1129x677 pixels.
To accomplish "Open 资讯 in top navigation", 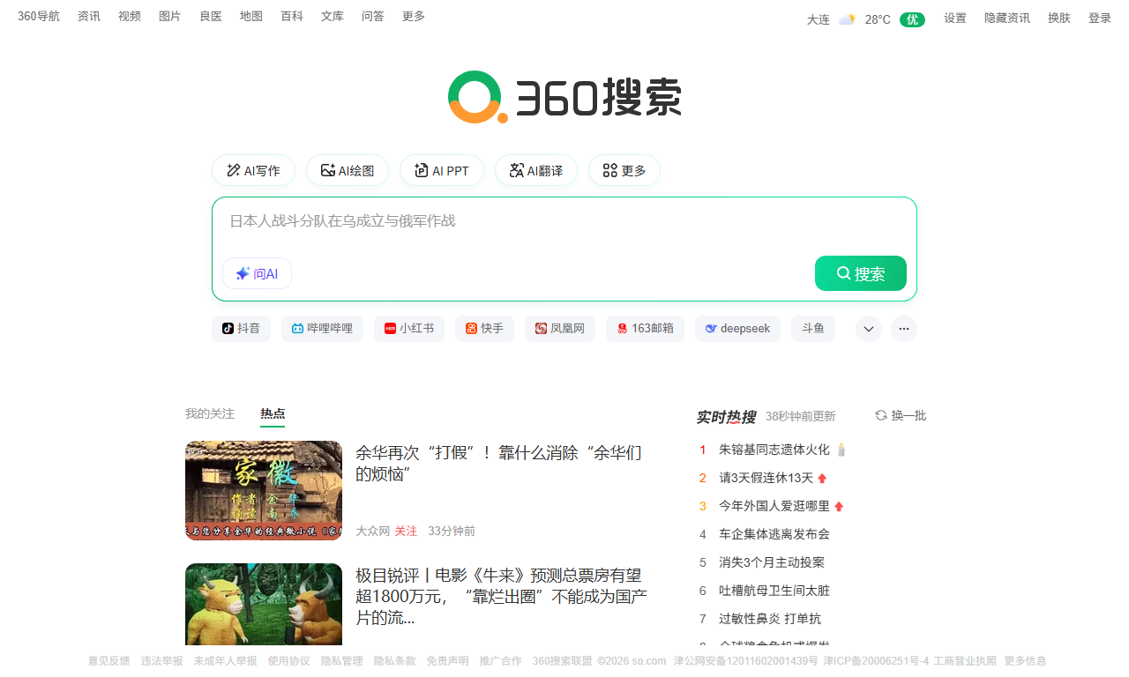I will pyautogui.click(x=89, y=16).
